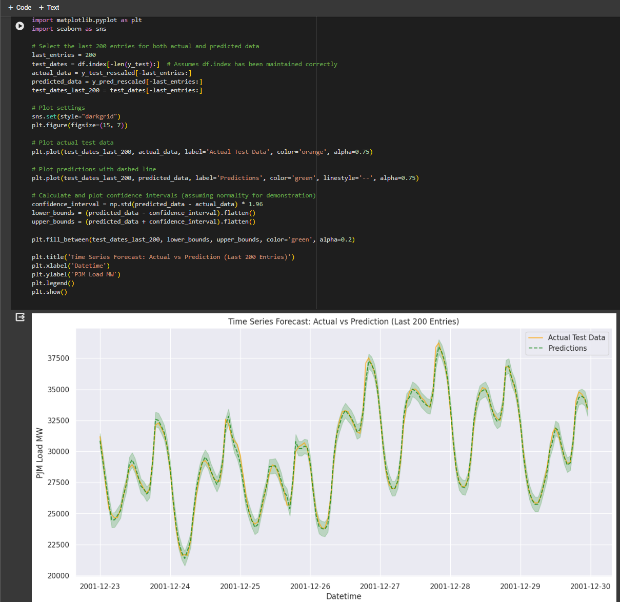Click the 'plt.title' code line
This screenshot has height=602, width=620.
[x=163, y=257]
